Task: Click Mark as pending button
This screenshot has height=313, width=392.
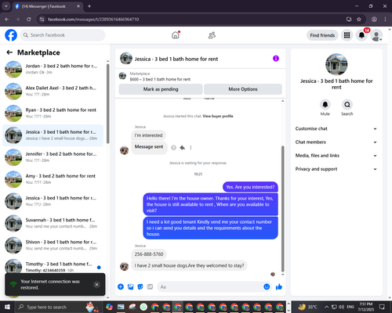Action: tap(161, 89)
